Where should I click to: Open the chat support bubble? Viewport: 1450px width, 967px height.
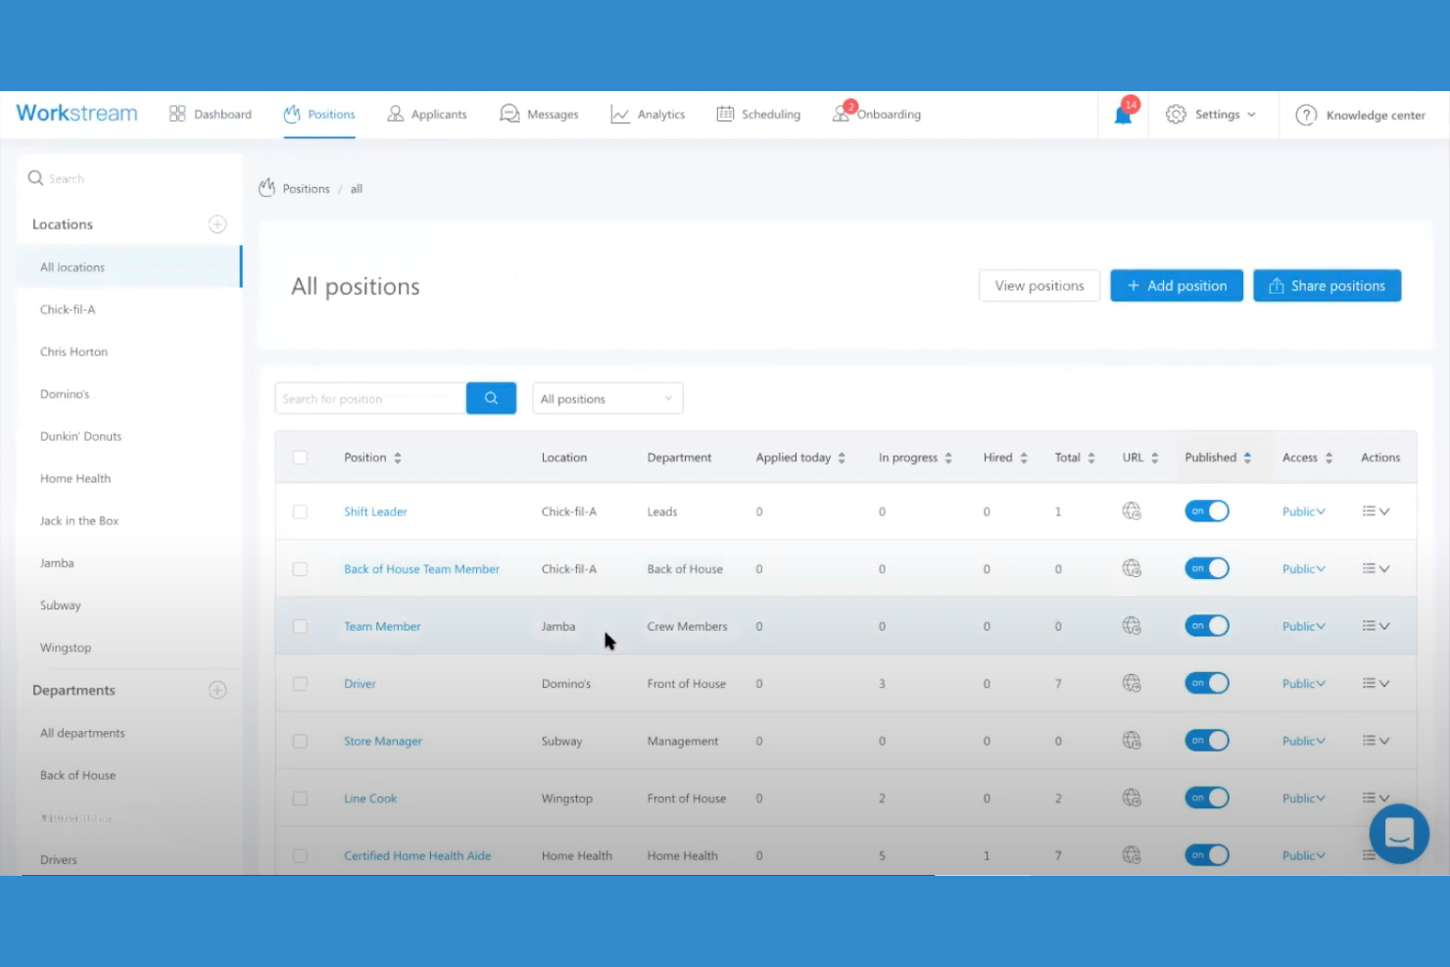pos(1399,834)
